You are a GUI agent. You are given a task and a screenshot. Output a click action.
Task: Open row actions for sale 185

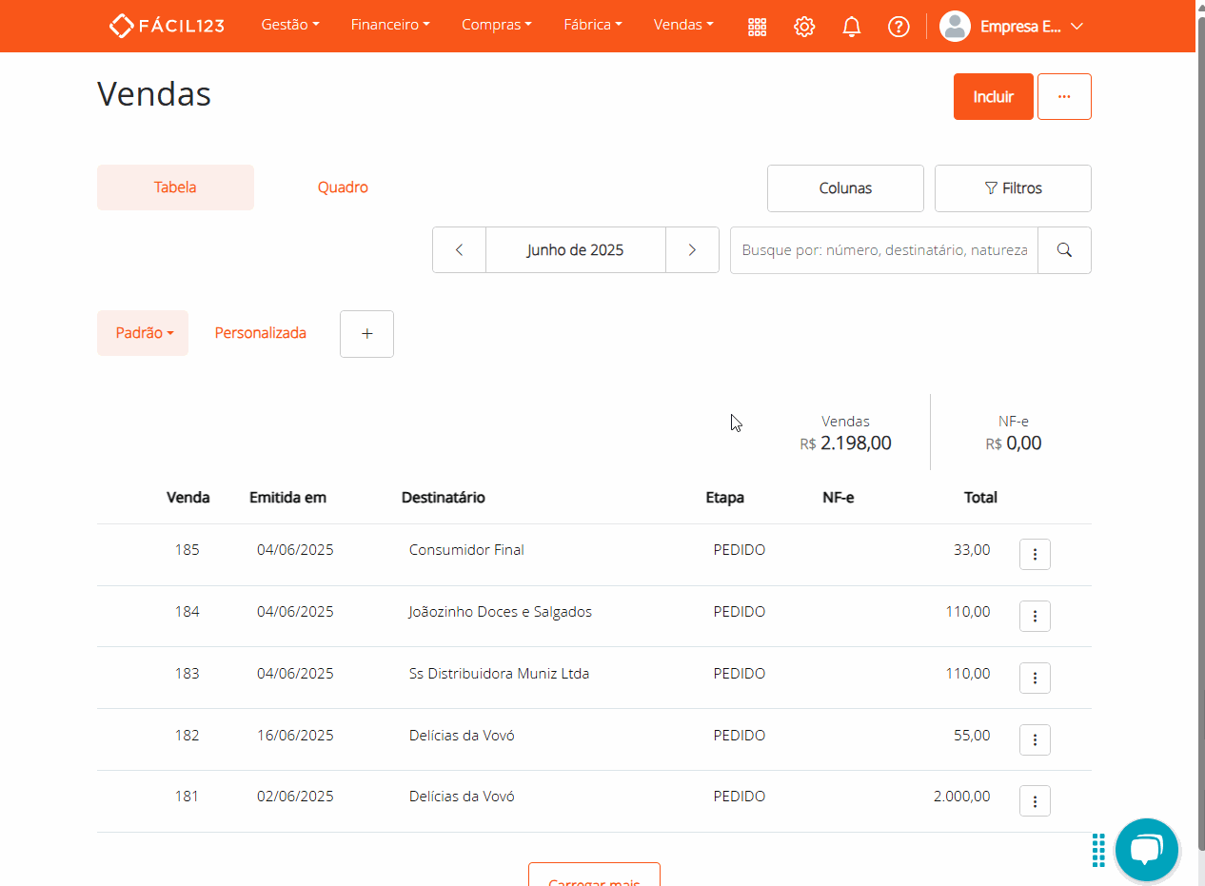point(1035,554)
